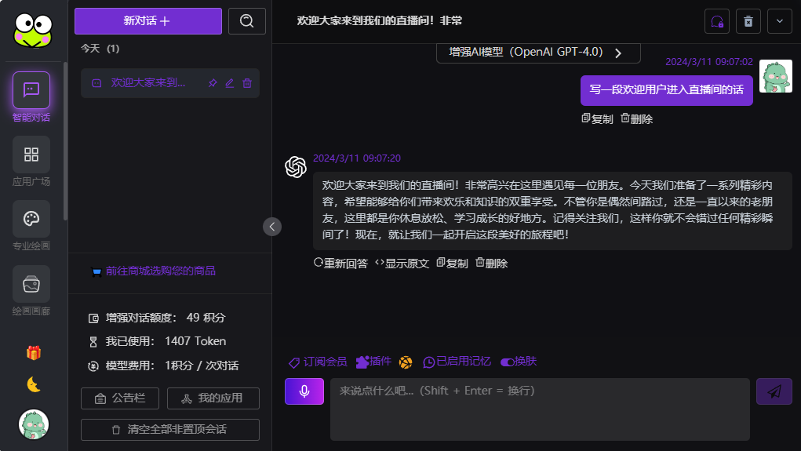
Task: Focus the 来说点什么吧 message input box
Action: pyautogui.click(x=540, y=409)
